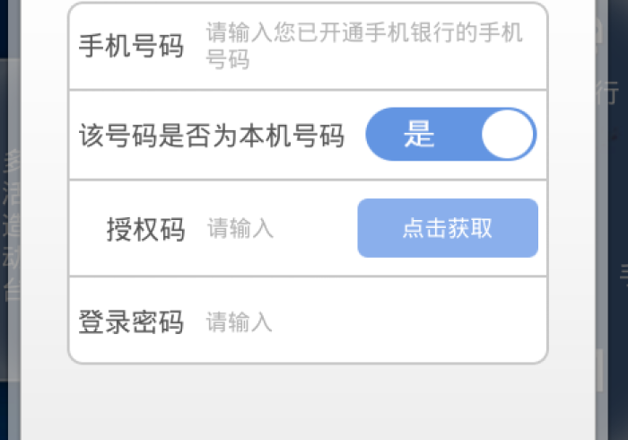Screen dimensions: 628x440
Task: Focus the 手机号码 input field
Action: [x=363, y=46]
